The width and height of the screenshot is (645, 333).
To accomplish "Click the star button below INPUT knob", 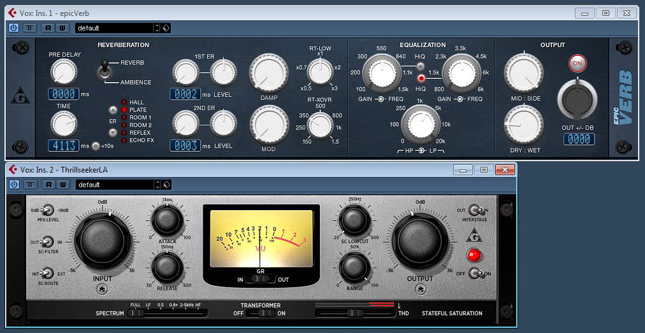I will [x=101, y=290].
